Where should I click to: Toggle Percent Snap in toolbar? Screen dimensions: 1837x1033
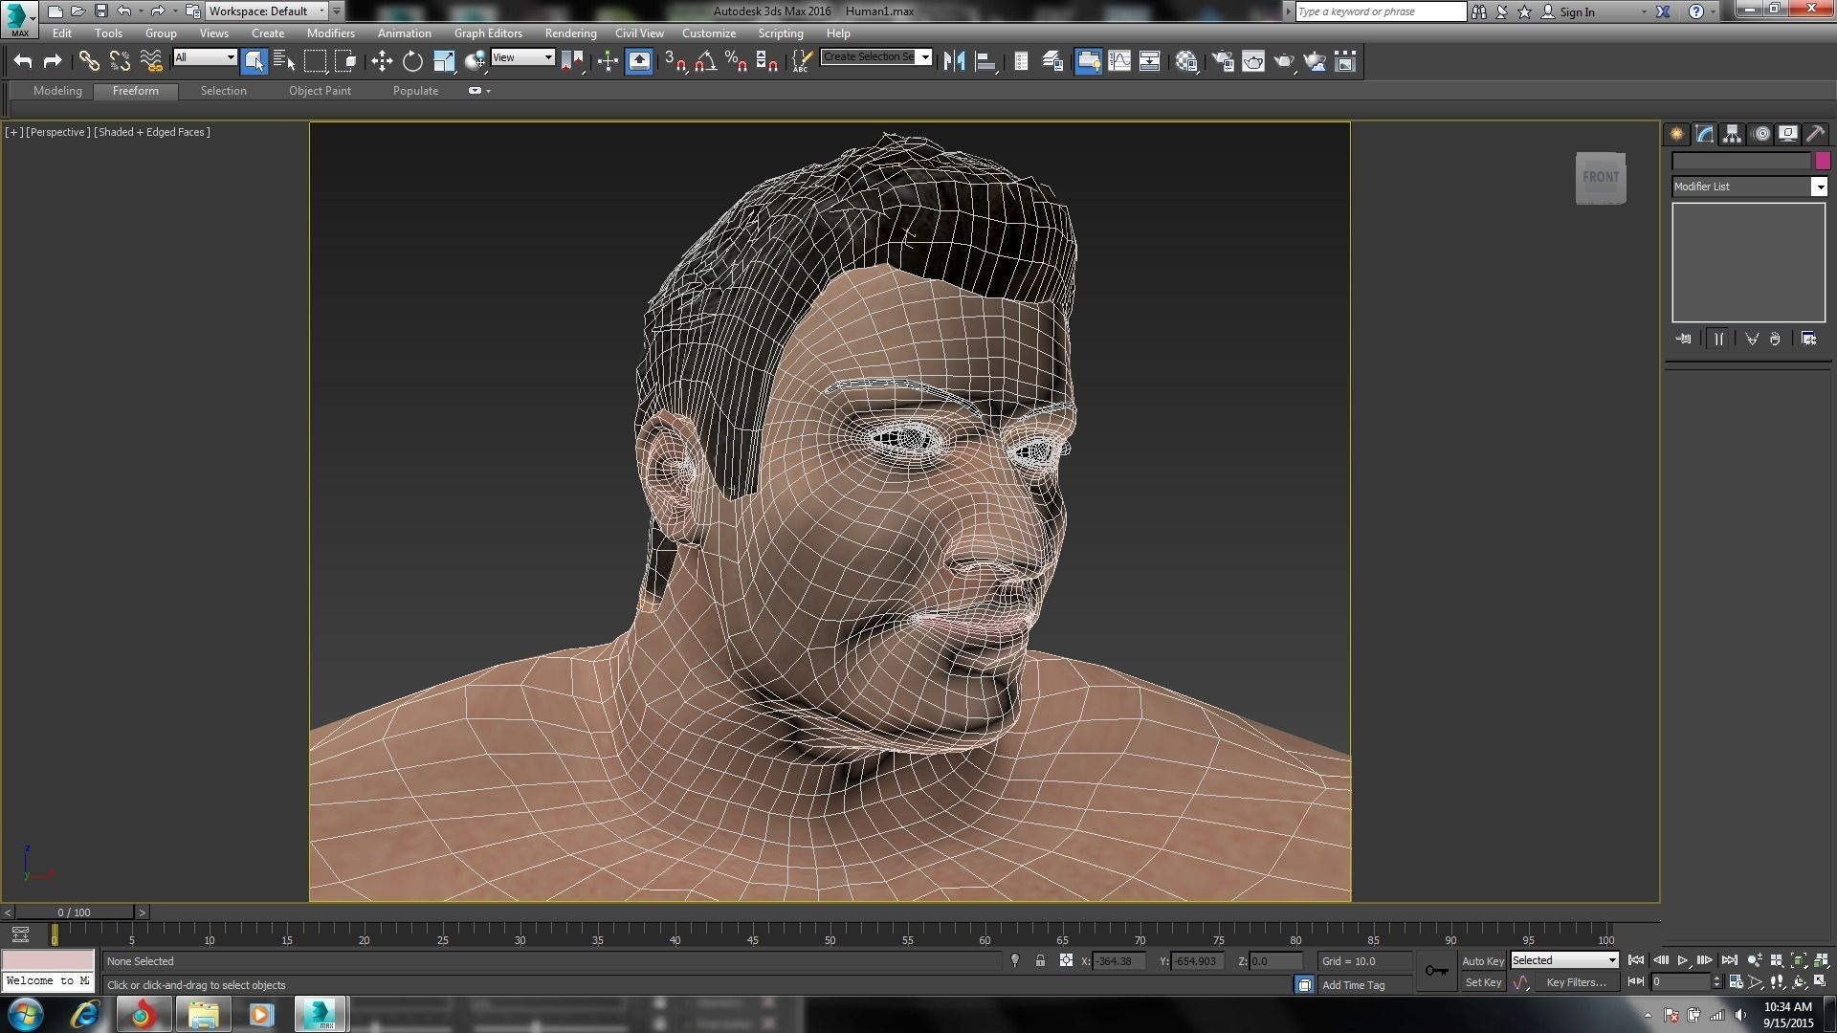pyautogui.click(x=737, y=61)
